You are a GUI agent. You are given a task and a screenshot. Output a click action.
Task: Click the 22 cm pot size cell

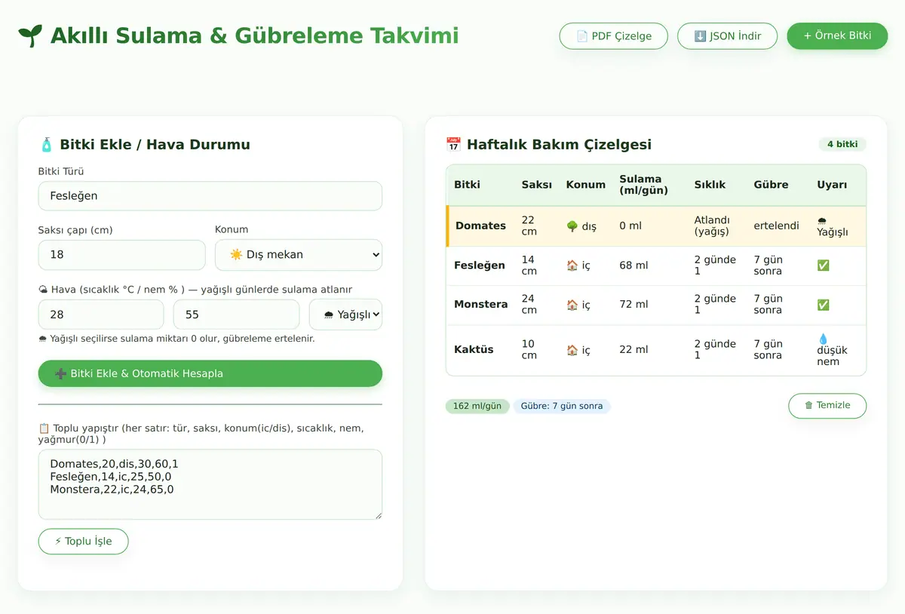point(529,226)
